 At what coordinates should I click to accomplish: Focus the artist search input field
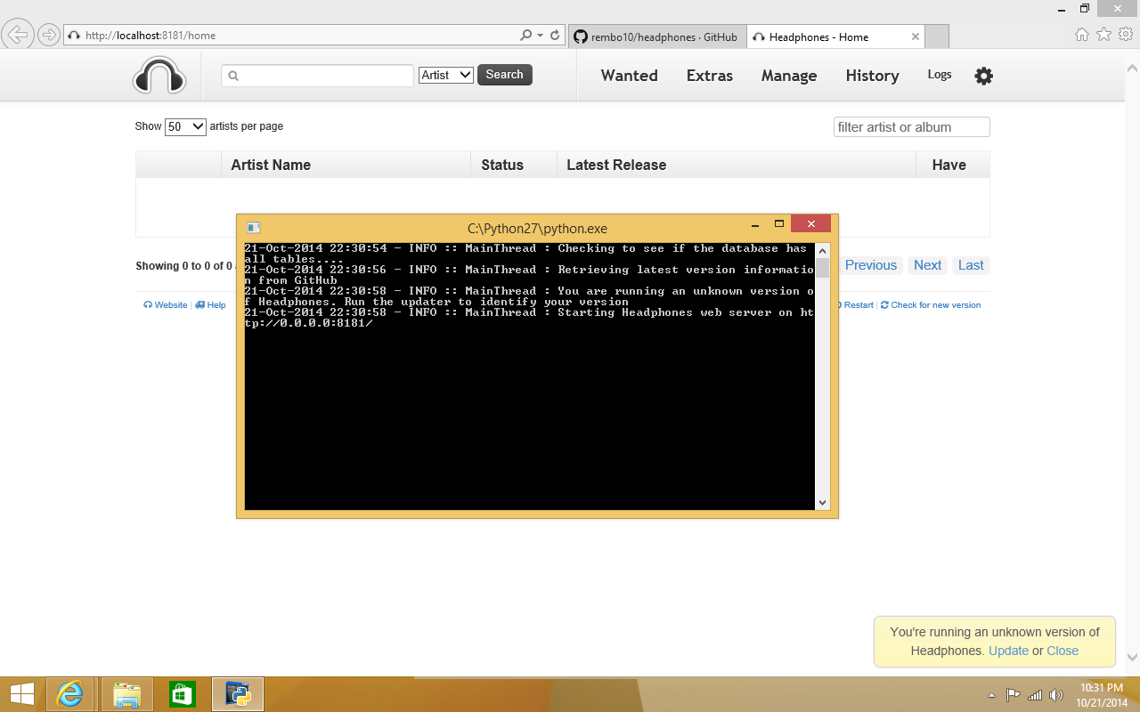(x=317, y=76)
